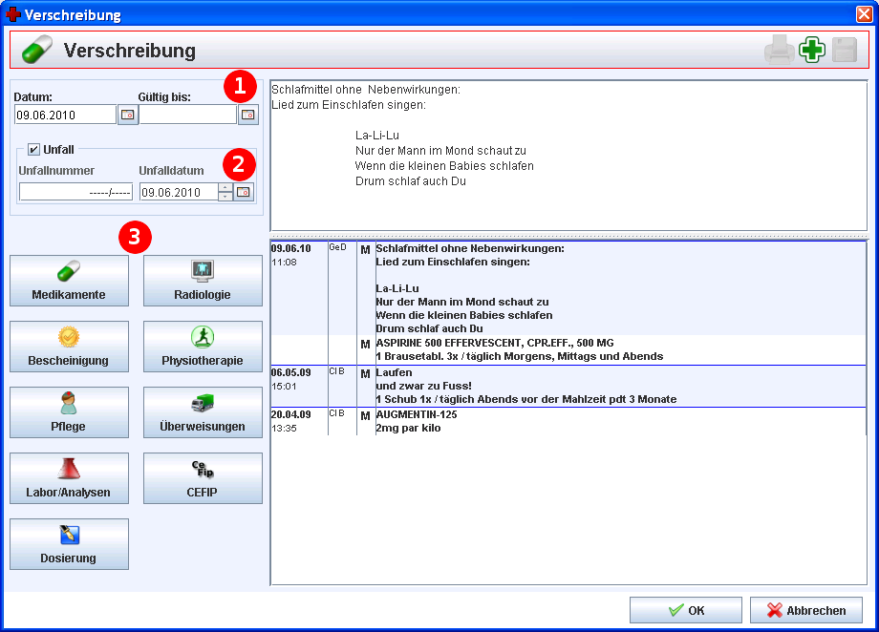This screenshot has width=879, height=632.
Task: Click the floppy disk save icon
Action: click(844, 51)
